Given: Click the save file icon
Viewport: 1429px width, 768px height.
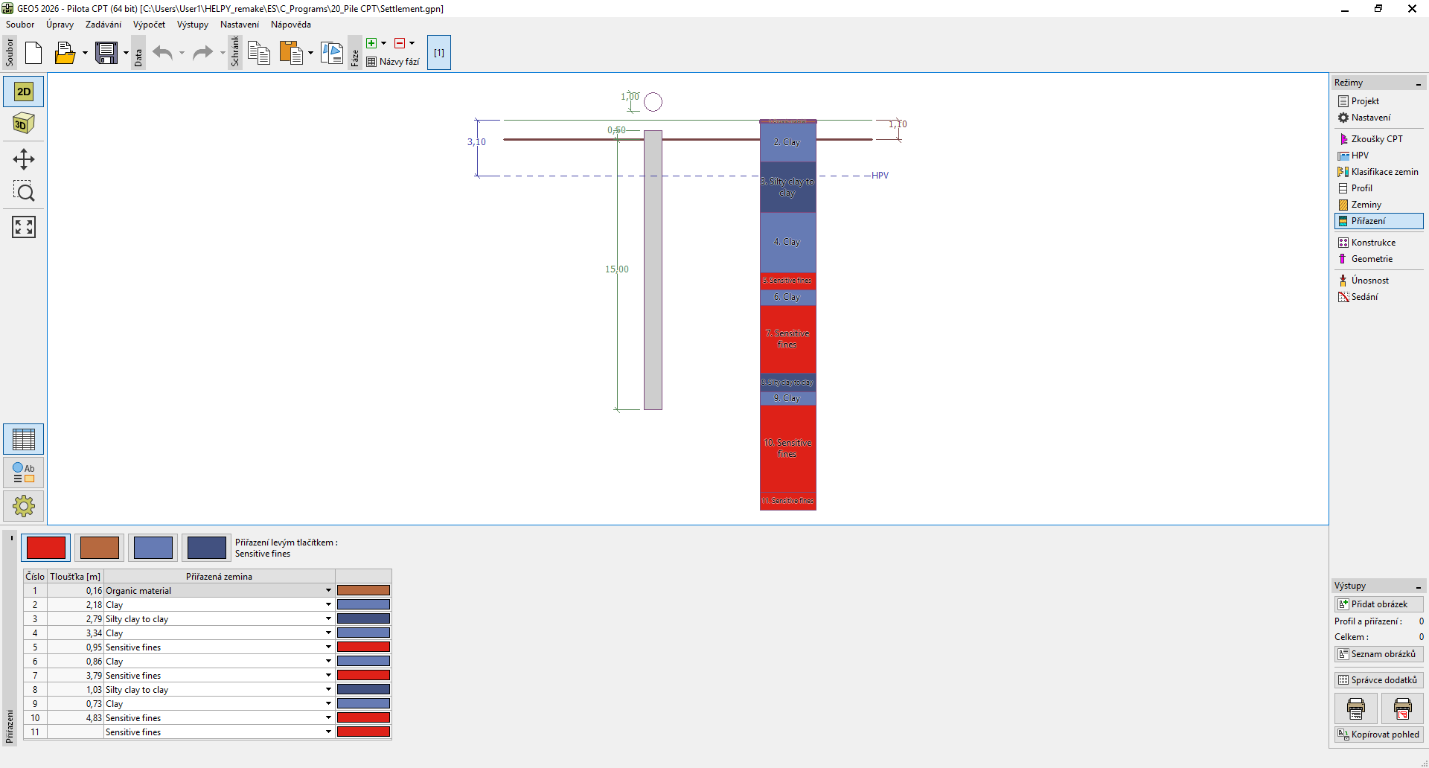Looking at the screenshot, I should tap(106, 53).
